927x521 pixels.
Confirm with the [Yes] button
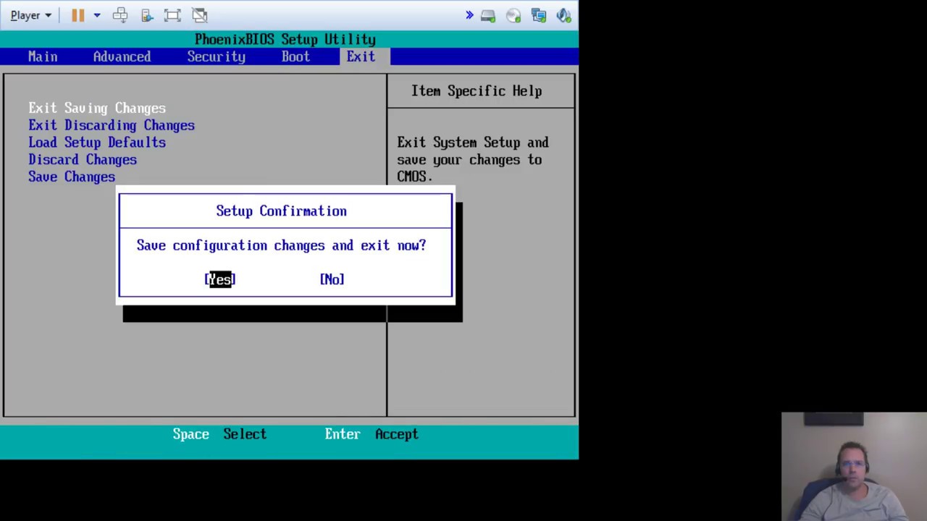click(x=220, y=279)
